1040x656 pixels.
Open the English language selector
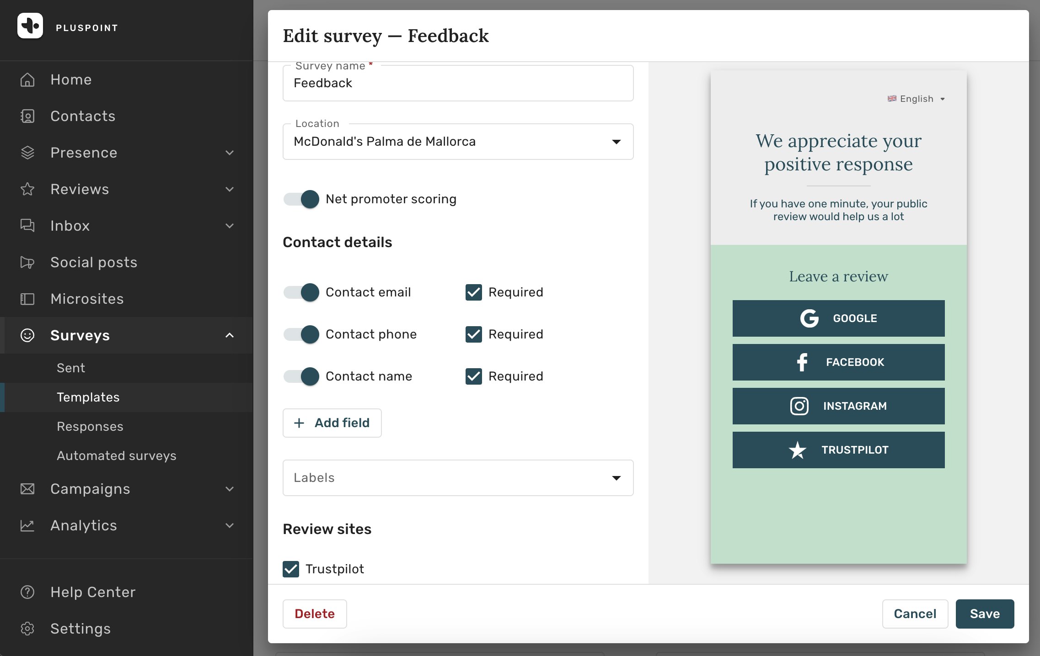[917, 99]
